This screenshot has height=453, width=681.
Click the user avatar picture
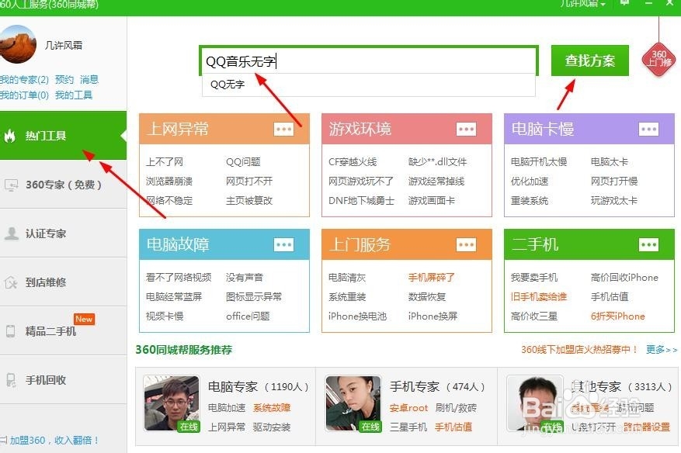pos(17,43)
